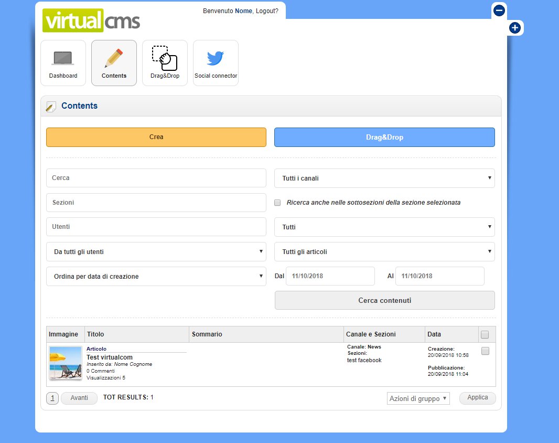Image resolution: width=559 pixels, height=443 pixels.
Task: Toggle the select-all checkbox in table header
Action: click(485, 335)
